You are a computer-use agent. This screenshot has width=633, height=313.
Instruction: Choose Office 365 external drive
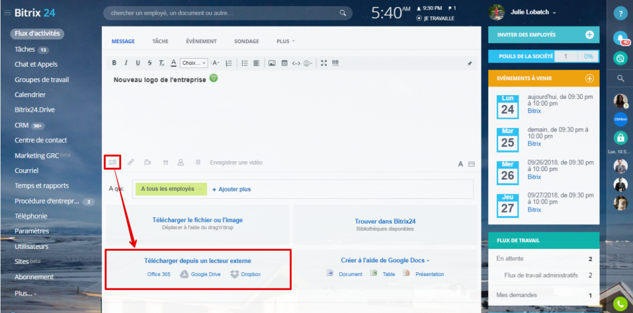[159, 274]
